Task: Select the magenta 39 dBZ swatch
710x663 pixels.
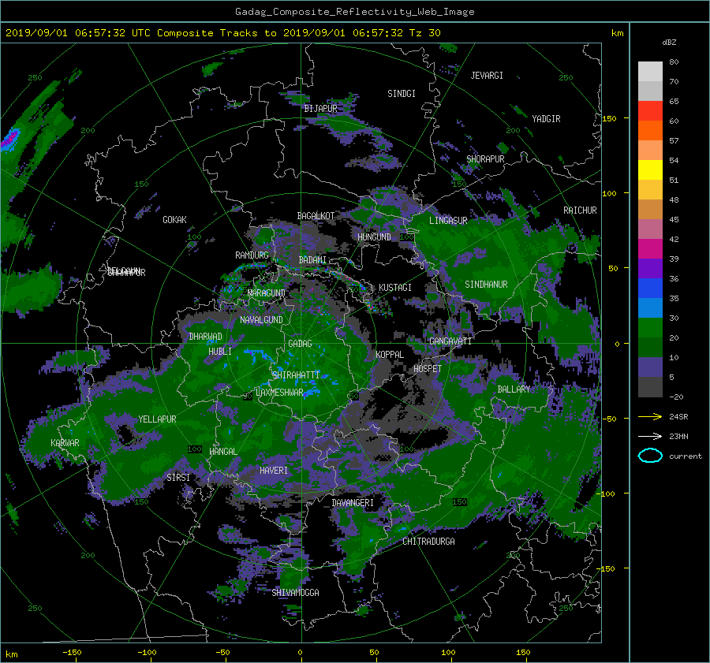Action: (x=650, y=248)
